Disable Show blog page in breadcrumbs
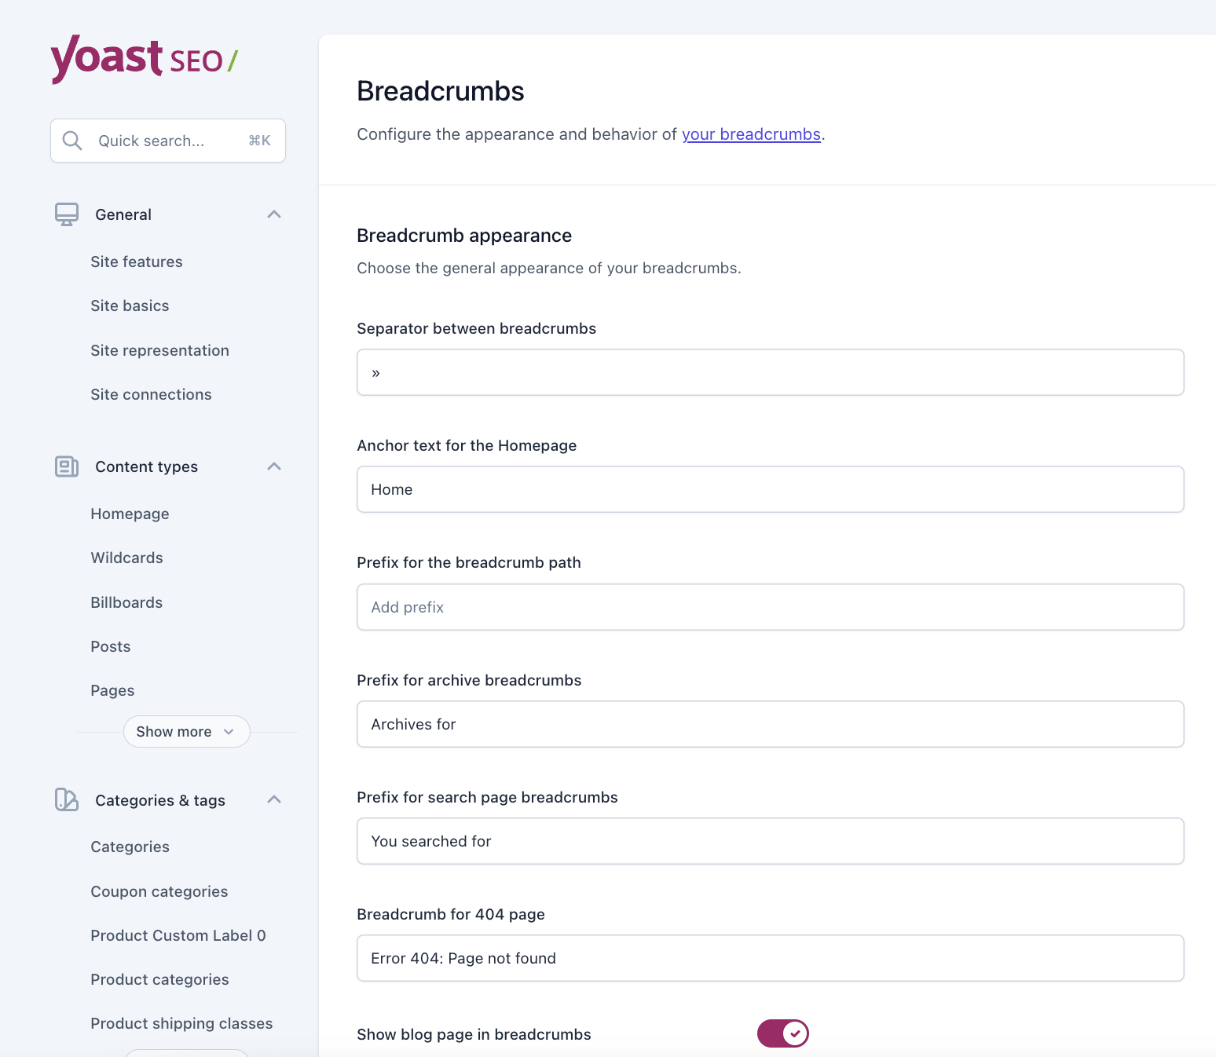Viewport: 1216px width, 1057px height. point(782,1033)
